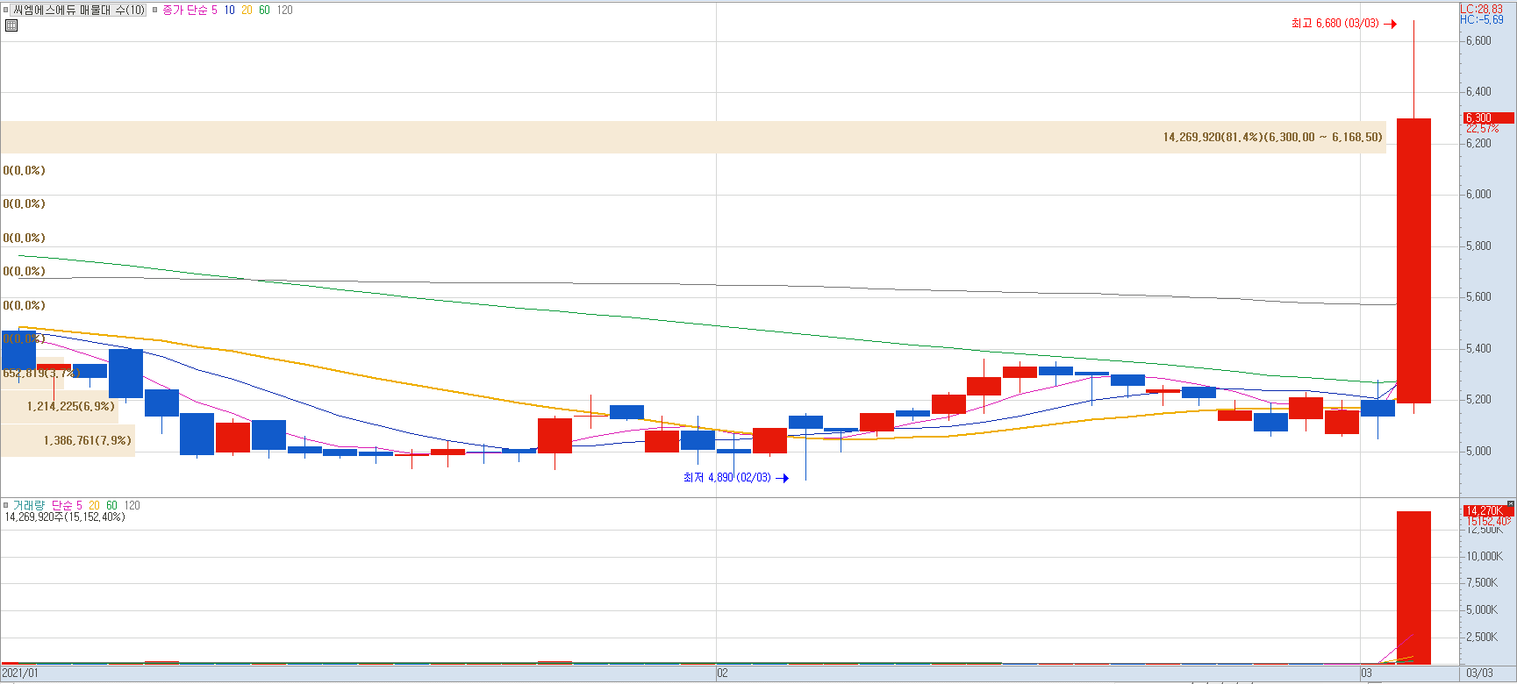Viewport: 1517px width, 684px height.
Task: Click the 6,600 price axis label
Action: point(1478,40)
